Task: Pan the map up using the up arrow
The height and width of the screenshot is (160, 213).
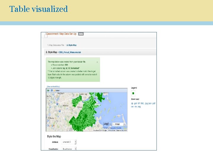Action: (x=50, y=95)
